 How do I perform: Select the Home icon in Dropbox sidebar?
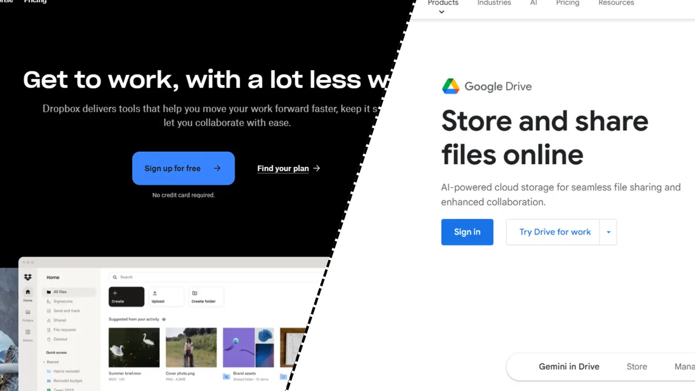pyautogui.click(x=28, y=291)
